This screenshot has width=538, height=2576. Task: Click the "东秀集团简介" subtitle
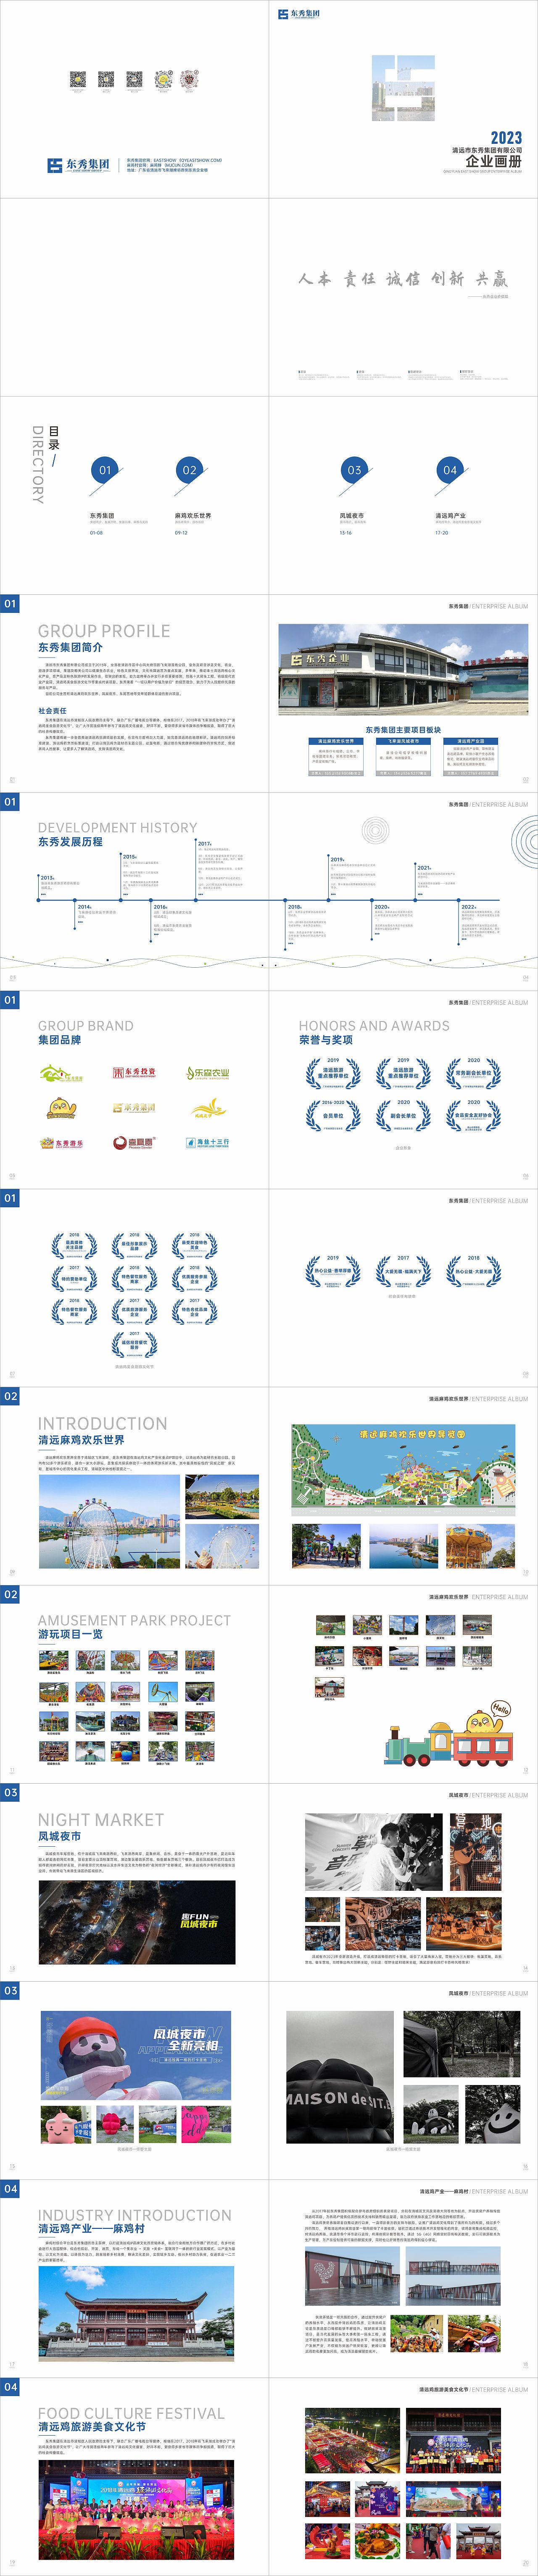(70, 648)
